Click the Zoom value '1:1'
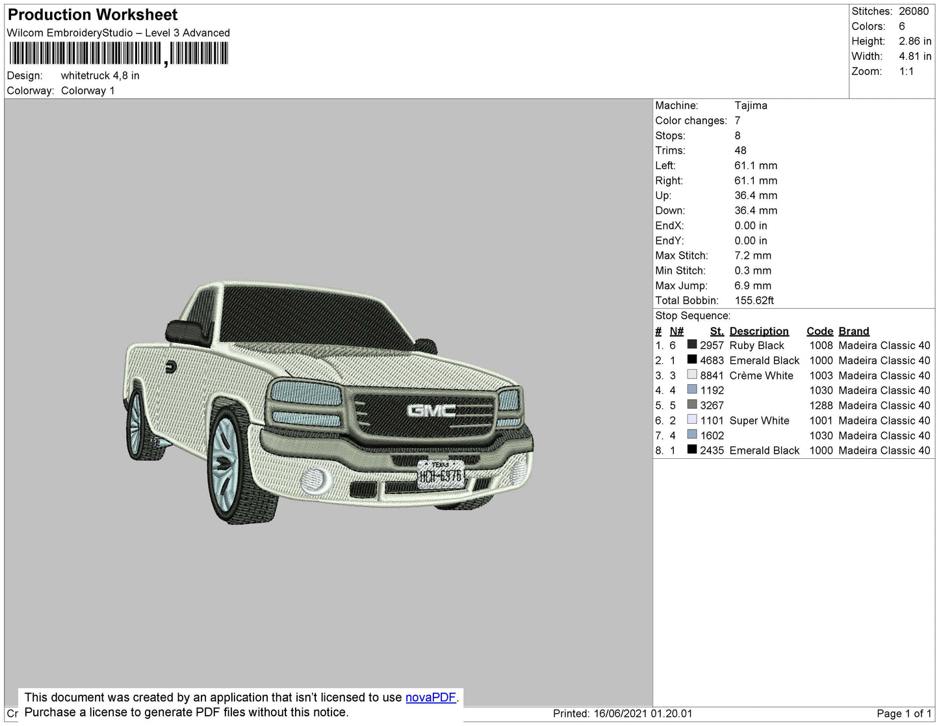Screen dimensions: 939x726 (x=907, y=71)
